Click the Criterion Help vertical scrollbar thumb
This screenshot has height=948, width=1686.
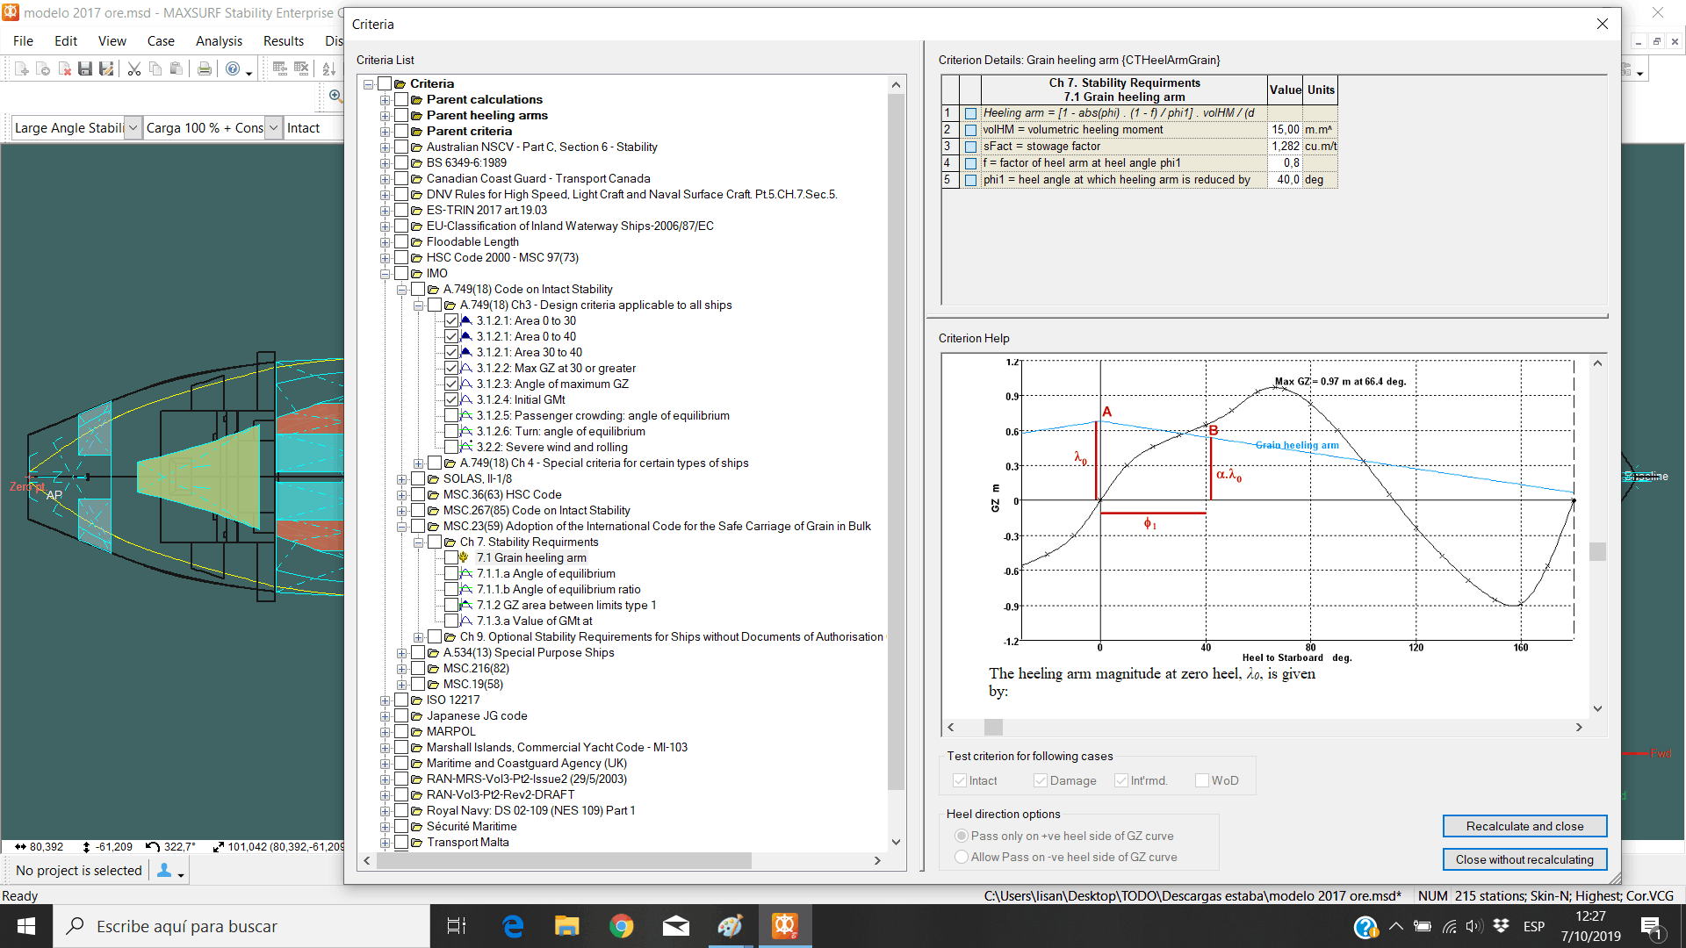(1598, 551)
